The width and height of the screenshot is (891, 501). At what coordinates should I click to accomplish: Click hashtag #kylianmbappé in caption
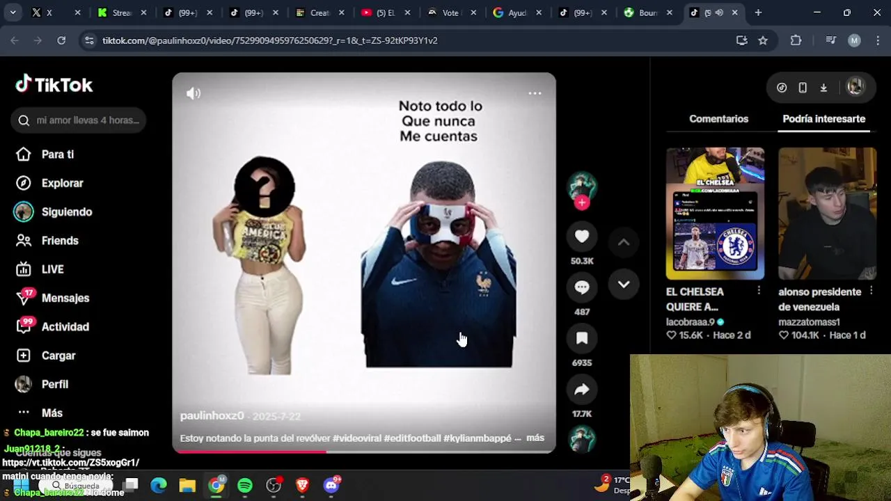pyautogui.click(x=478, y=438)
